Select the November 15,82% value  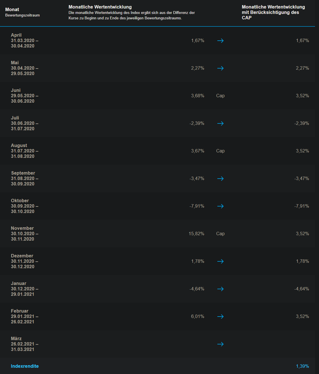(196, 234)
